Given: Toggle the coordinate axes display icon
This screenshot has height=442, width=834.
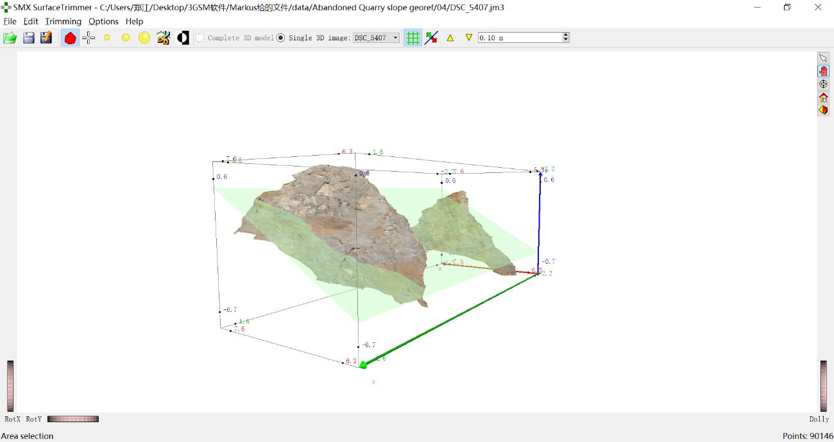Looking at the screenshot, I should [x=431, y=38].
